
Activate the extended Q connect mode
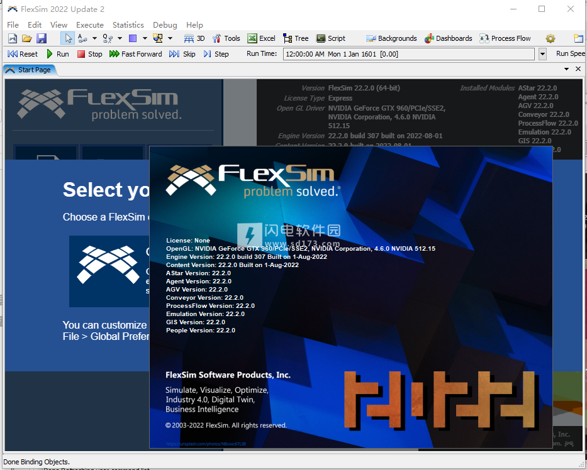pos(108,38)
